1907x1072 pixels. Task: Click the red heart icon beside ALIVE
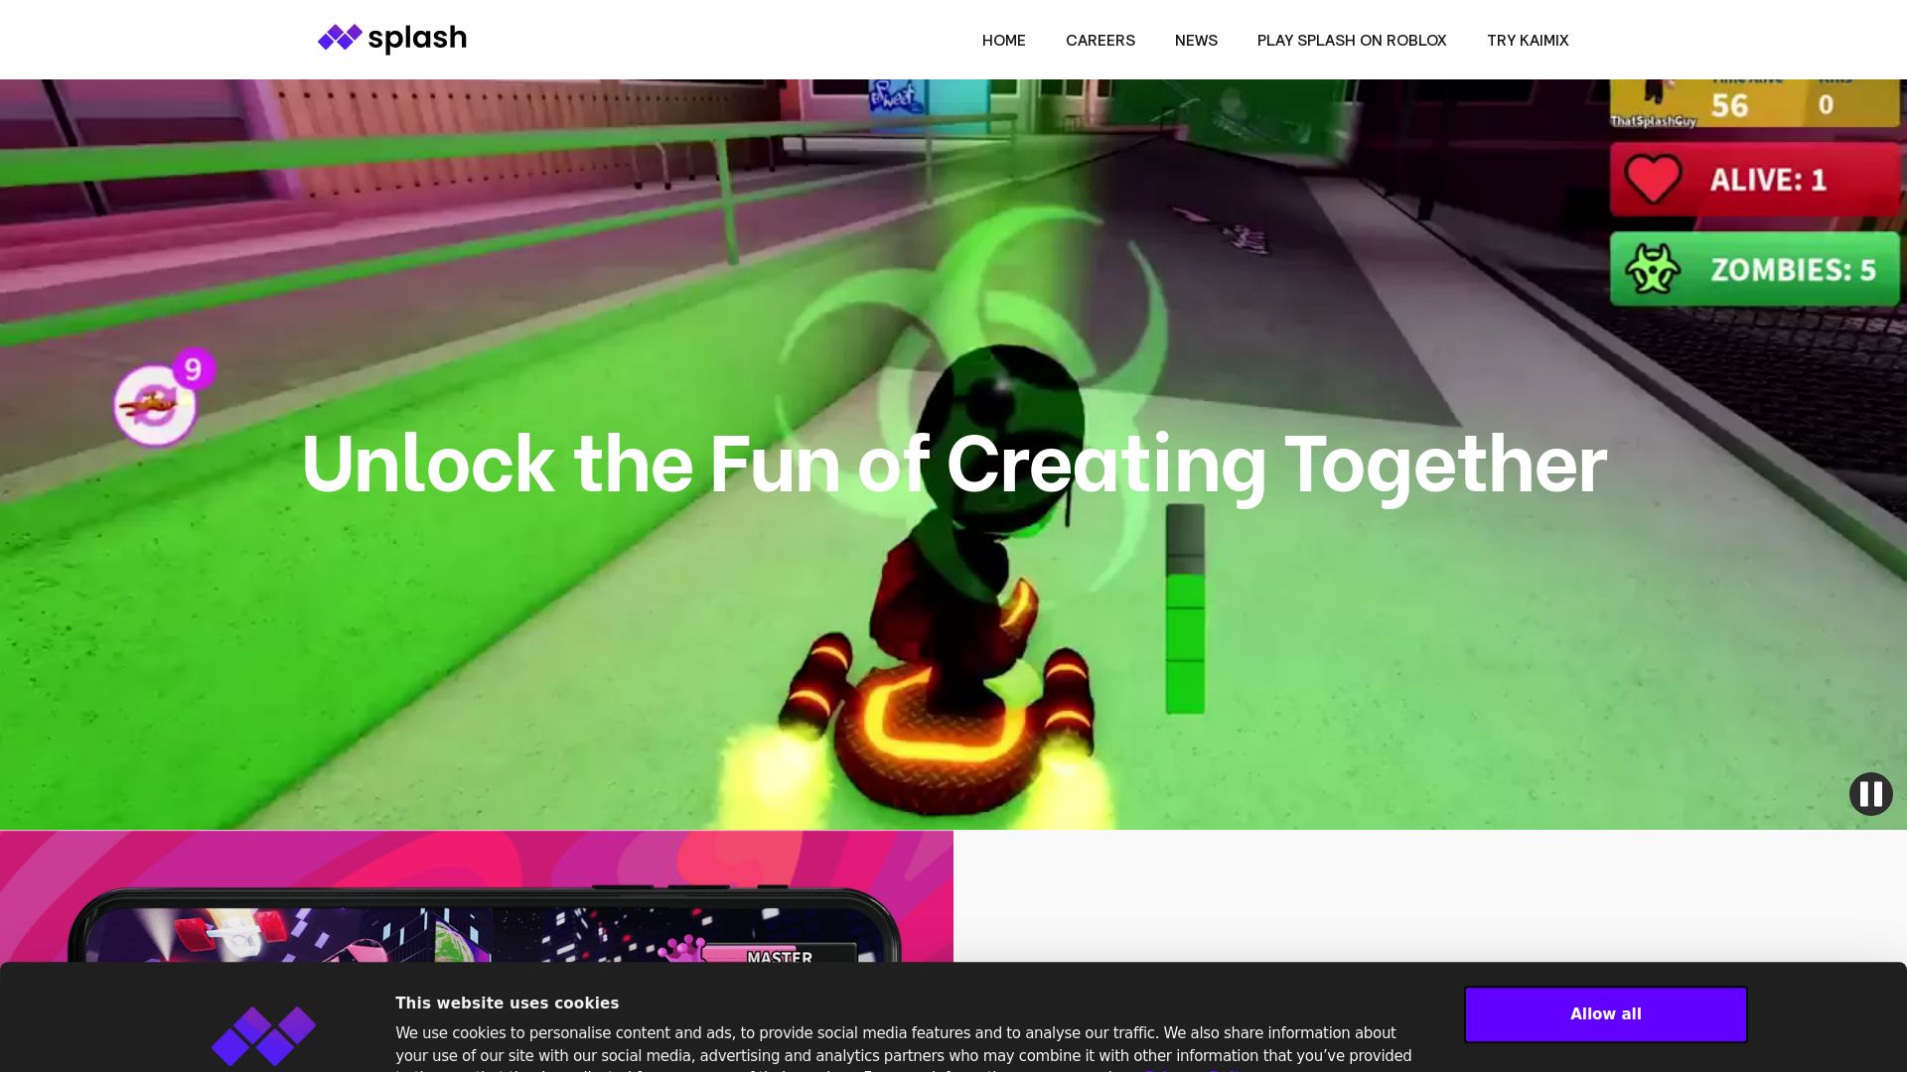[1653, 180]
